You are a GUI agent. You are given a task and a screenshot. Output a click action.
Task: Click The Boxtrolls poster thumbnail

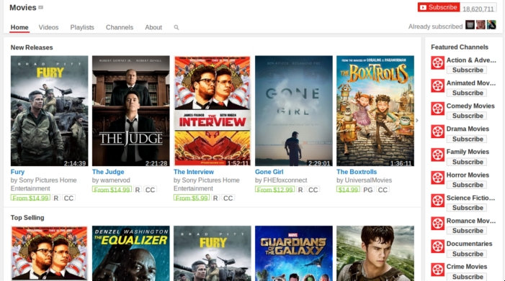coord(375,111)
